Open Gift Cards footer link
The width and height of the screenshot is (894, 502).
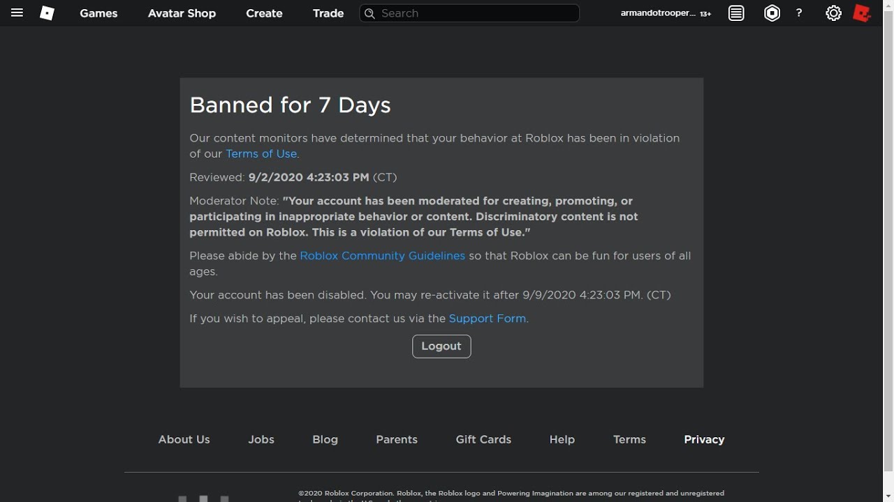(x=483, y=439)
